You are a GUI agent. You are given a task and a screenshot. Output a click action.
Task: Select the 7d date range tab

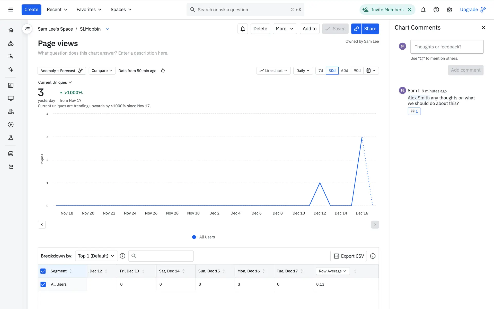coord(321,71)
